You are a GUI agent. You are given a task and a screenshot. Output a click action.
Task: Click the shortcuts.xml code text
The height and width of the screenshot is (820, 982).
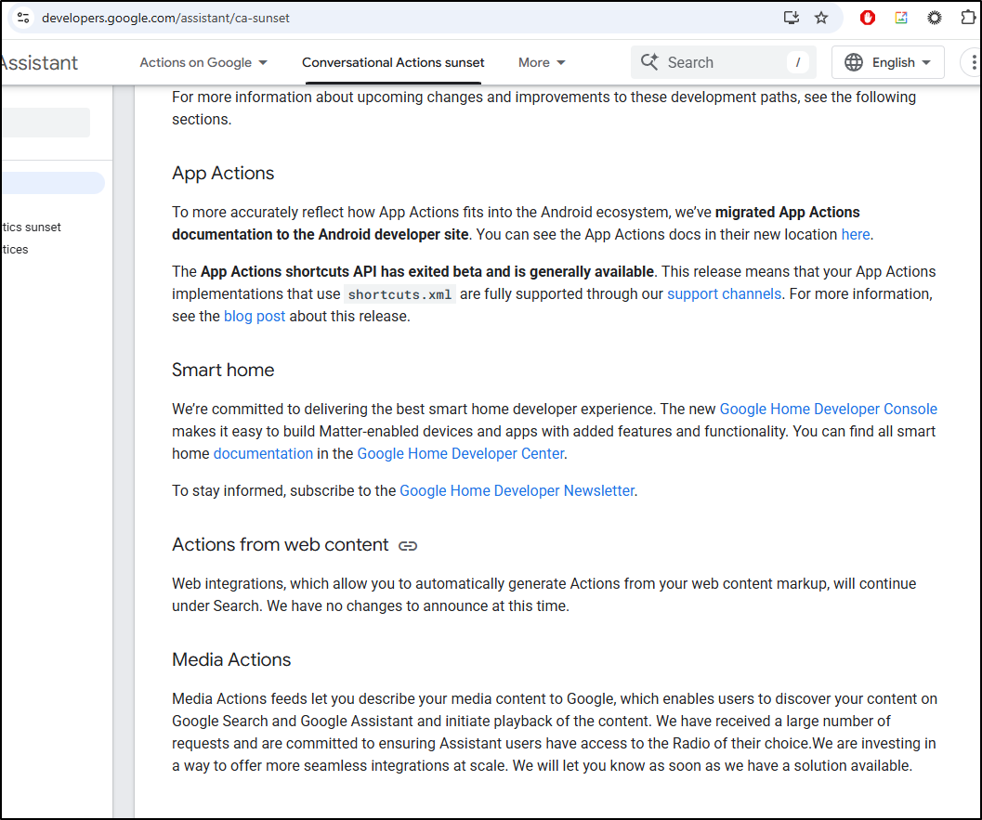(x=399, y=294)
